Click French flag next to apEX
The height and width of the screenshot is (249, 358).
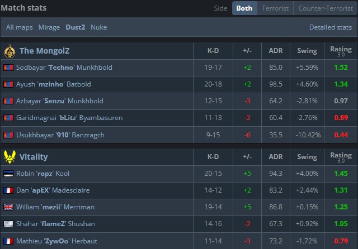pyautogui.click(x=8, y=190)
